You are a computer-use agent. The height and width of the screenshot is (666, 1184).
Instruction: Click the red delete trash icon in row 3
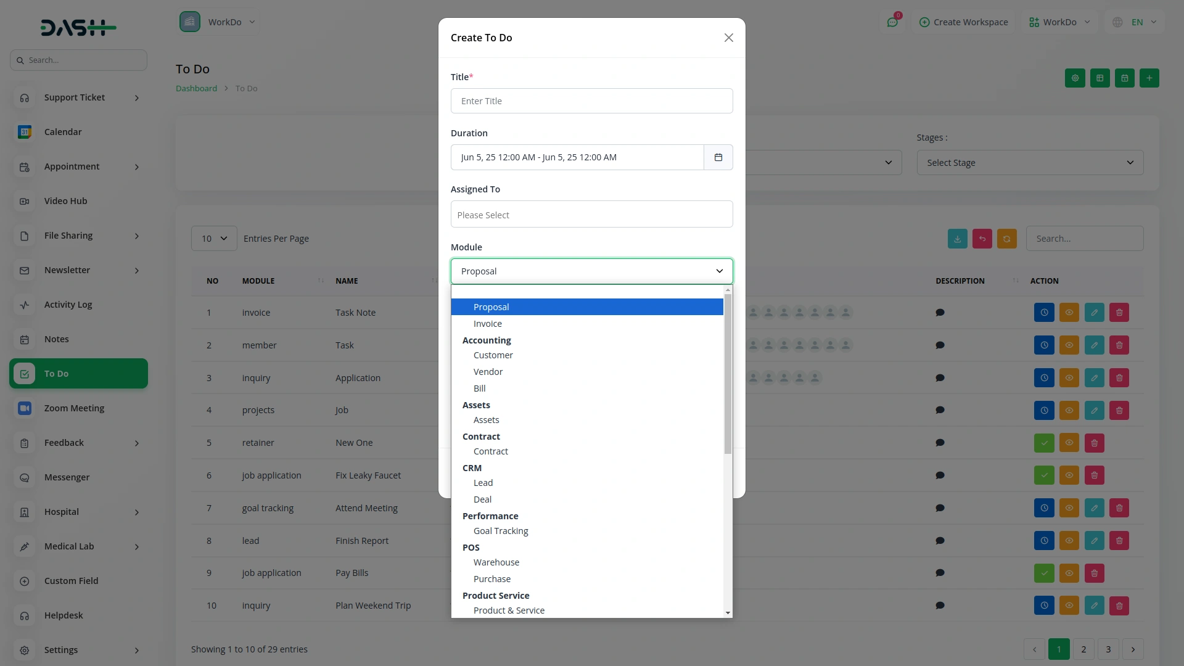pyautogui.click(x=1119, y=378)
